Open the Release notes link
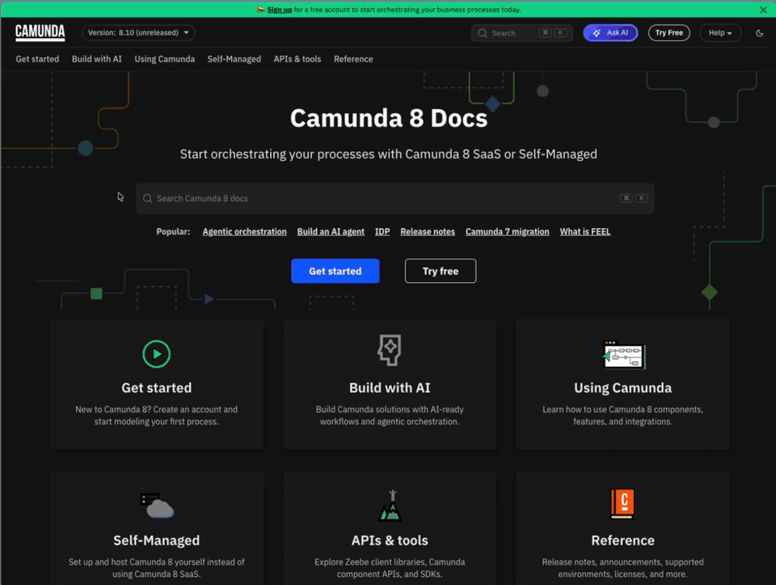This screenshot has width=776, height=585. (428, 231)
